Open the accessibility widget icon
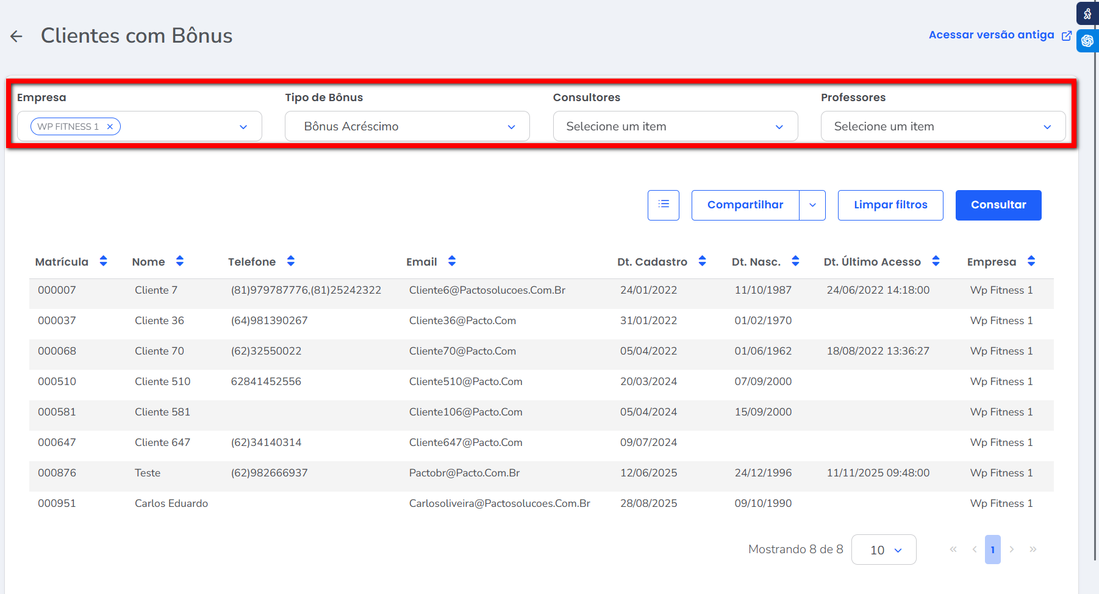This screenshot has height=594, width=1099. [1087, 13]
